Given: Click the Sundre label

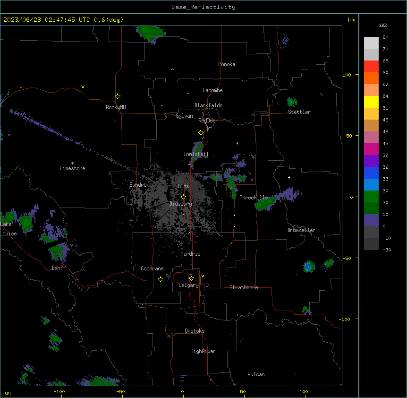Looking at the screenshot, I should [x=138, y=185].
